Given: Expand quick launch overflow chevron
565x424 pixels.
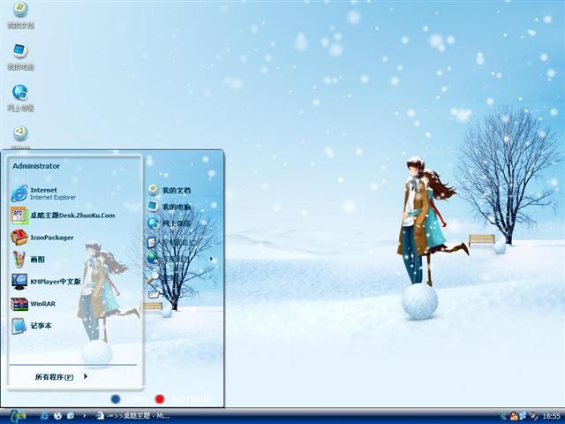Looking at the screenshot, I should [x=85, y=416].
